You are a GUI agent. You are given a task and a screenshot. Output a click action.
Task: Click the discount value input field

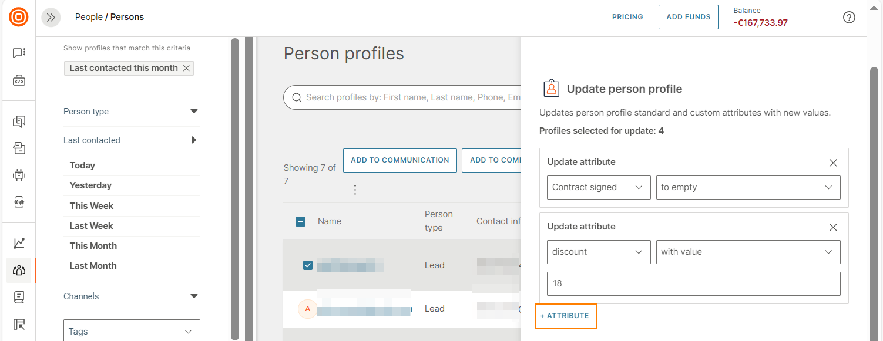(693, 283)
